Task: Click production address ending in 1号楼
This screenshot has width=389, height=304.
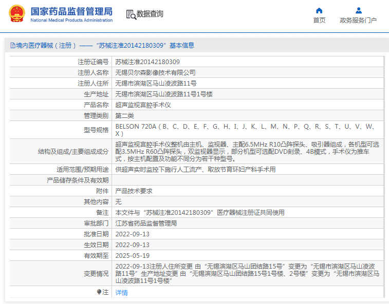Action: click(x=164, y=94)
